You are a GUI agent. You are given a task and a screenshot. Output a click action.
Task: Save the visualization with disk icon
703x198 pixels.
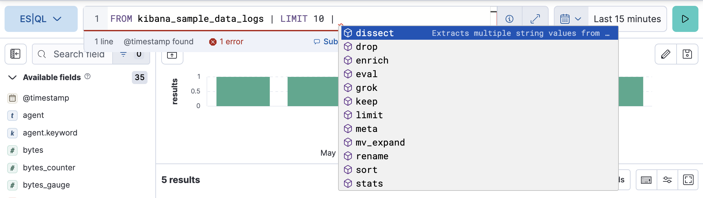click(x=687, y=54)
